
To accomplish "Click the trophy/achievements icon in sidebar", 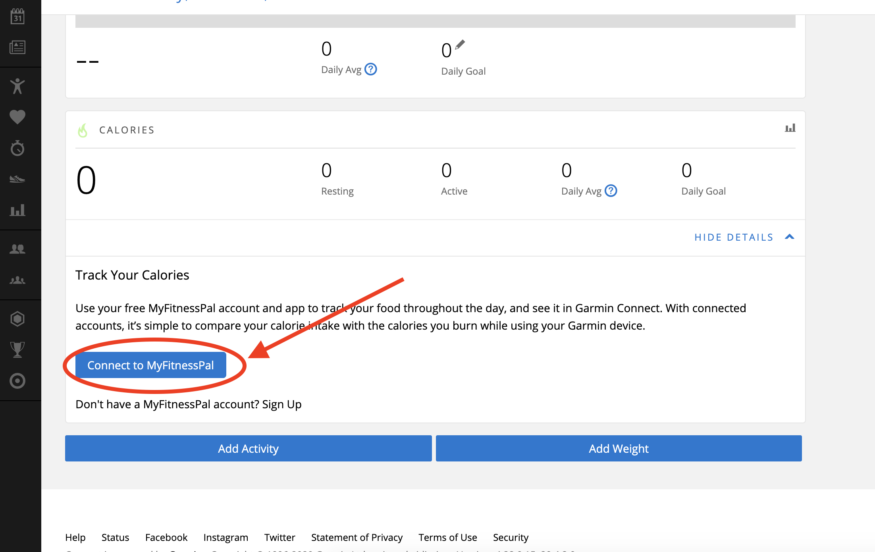I will [x=17, y=349].
